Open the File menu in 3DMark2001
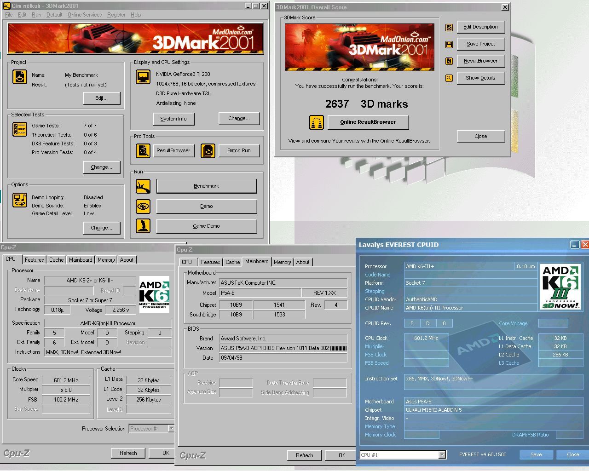This screenshot has width=589, height=471. 9,15
